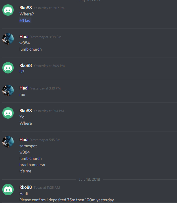This screenshot has width=177, height=203.
Task: Click the "Please confirm i deposited 75m" message
Action: (x=67, y=200)
